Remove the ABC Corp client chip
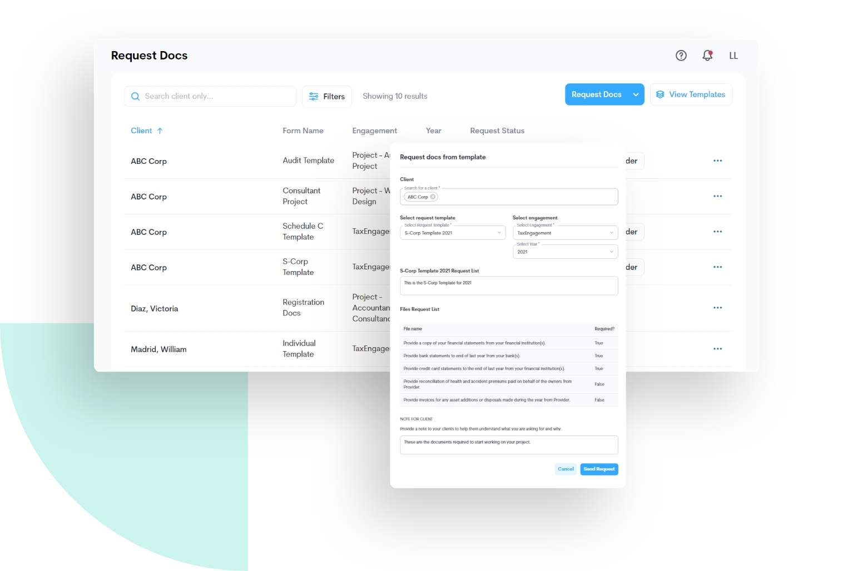Viewport: 853px width, 571px height. 433,197
